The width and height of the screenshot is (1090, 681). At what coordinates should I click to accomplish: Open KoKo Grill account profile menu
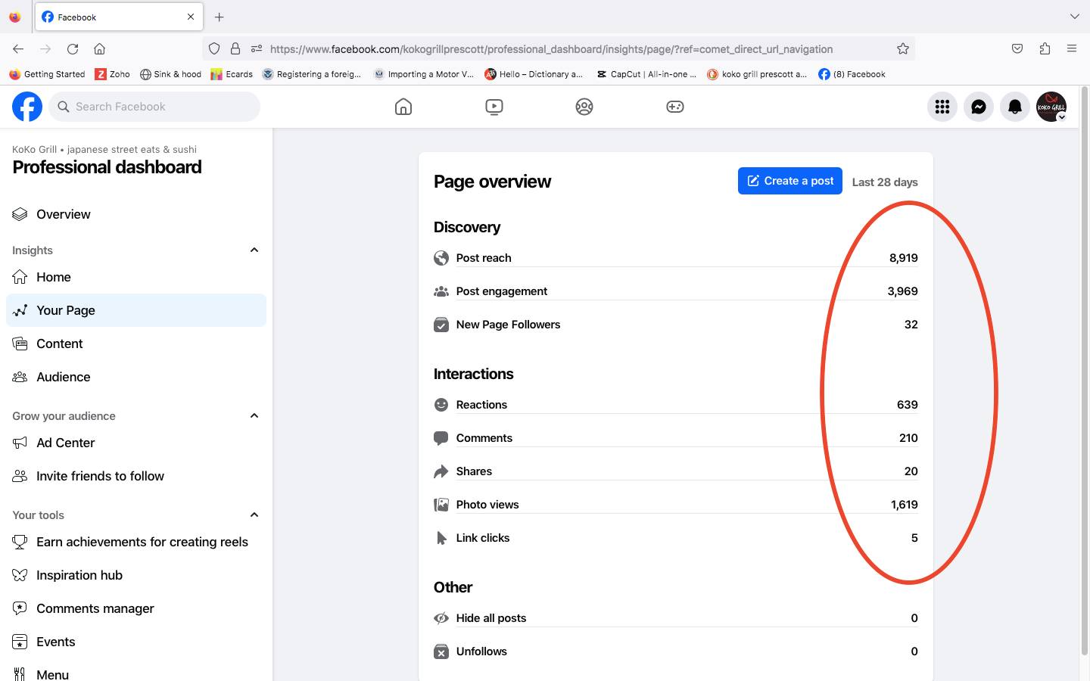tap(1051, 107)
